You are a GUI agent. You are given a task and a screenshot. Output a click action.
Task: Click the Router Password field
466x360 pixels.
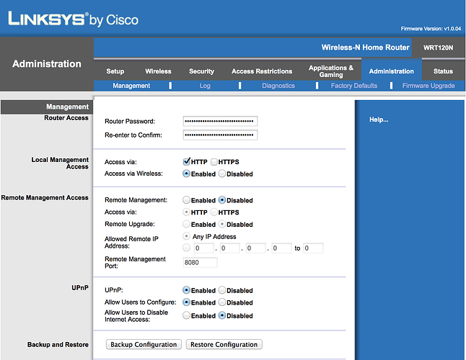(x=220, y=121)
